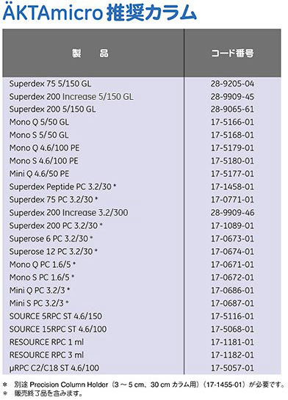The image size is (288, 400).
Task: Click code number 17-0771-01
Action: coord(232,200)
